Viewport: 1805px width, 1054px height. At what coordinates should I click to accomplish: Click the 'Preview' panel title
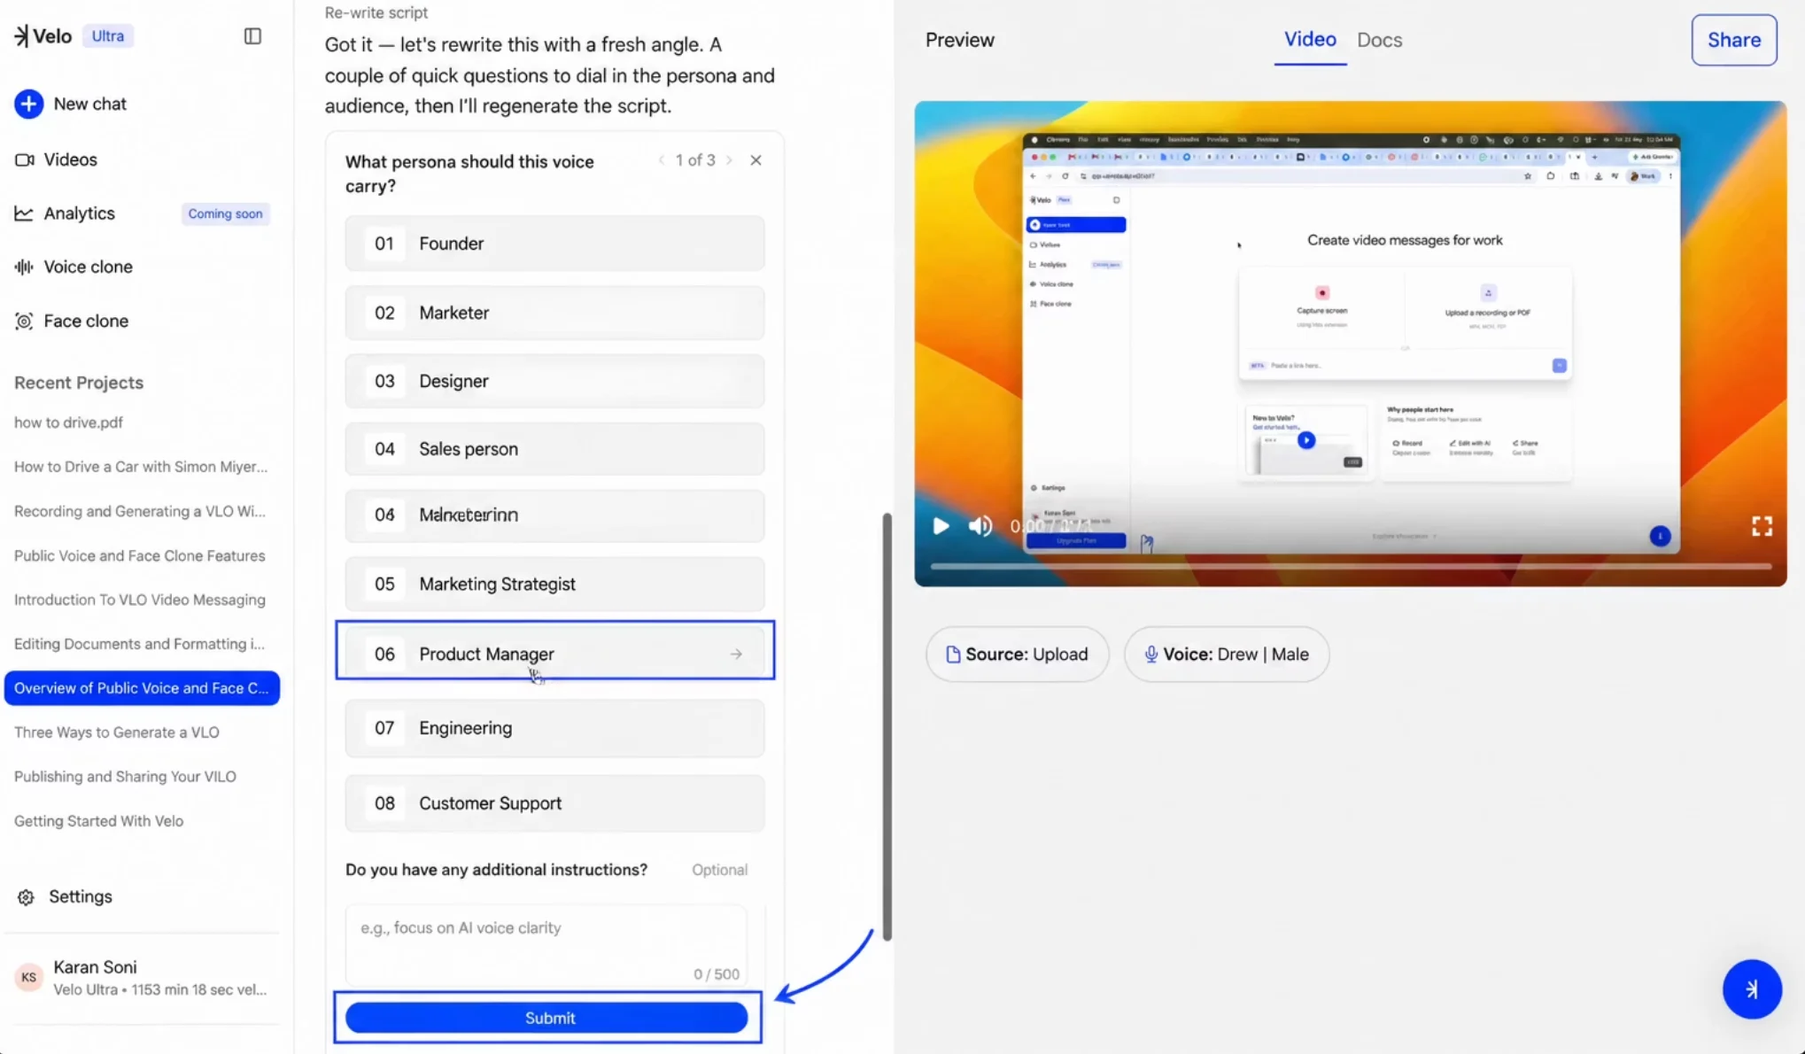pos(959,40)
